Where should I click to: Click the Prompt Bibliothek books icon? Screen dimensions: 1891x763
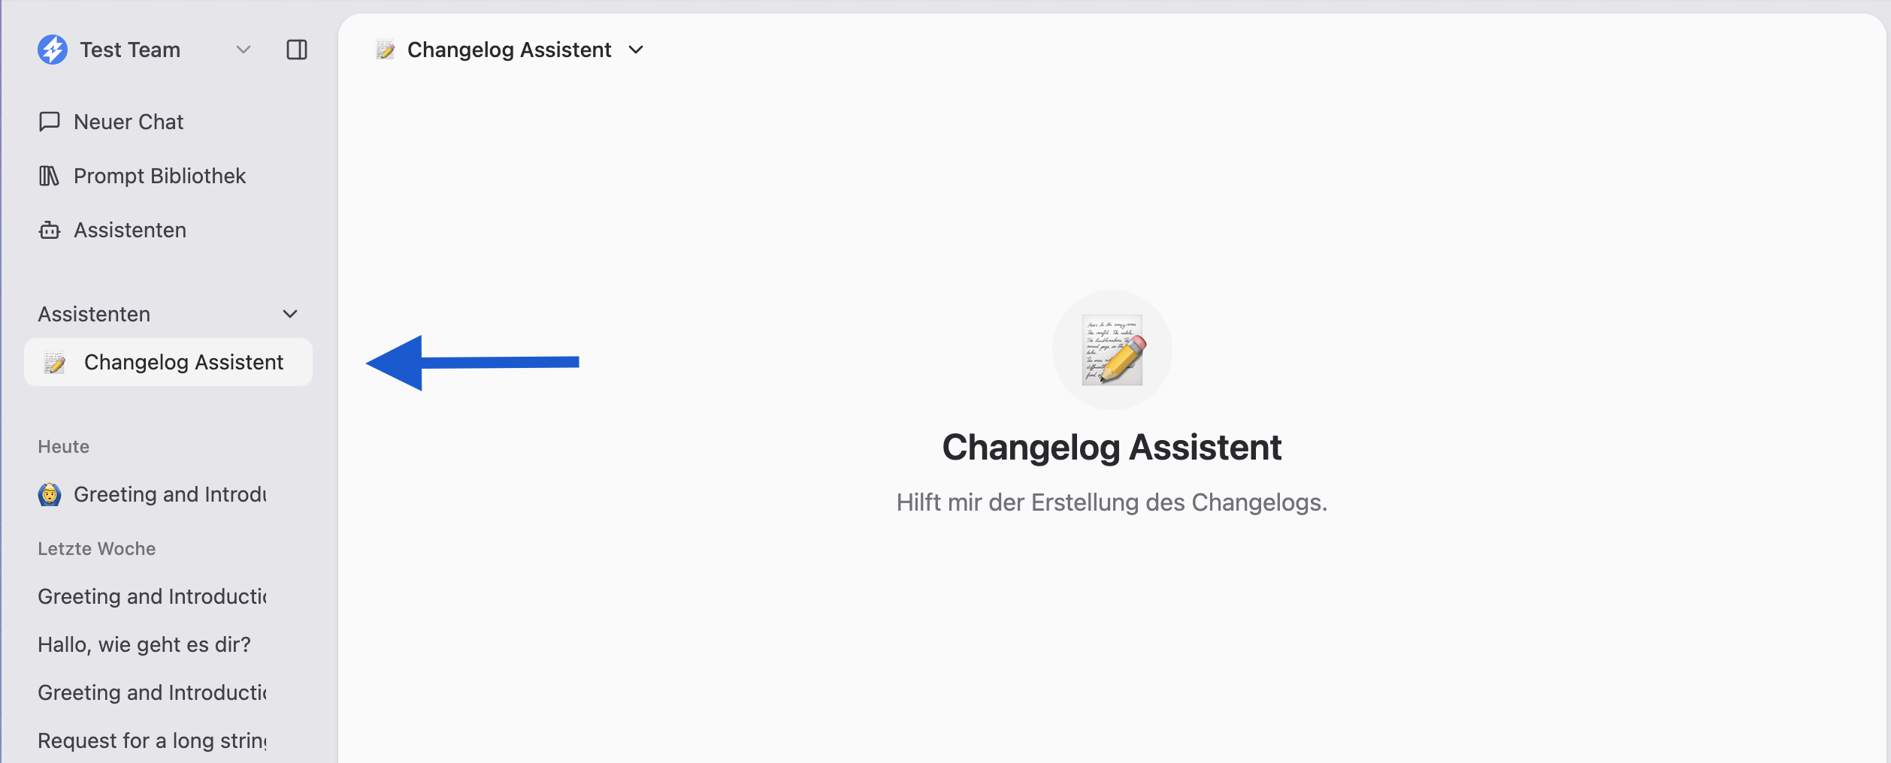[x=50, y=176]
